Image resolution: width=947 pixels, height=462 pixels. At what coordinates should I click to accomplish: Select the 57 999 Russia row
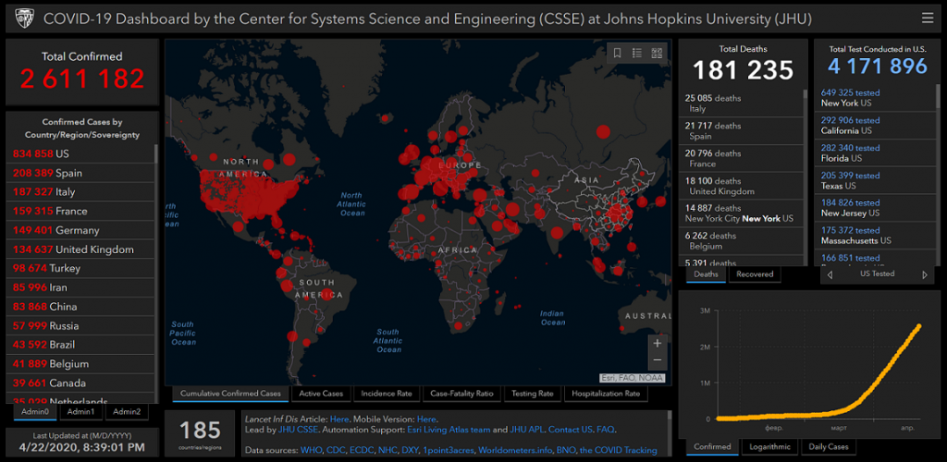tap(81, 325)
